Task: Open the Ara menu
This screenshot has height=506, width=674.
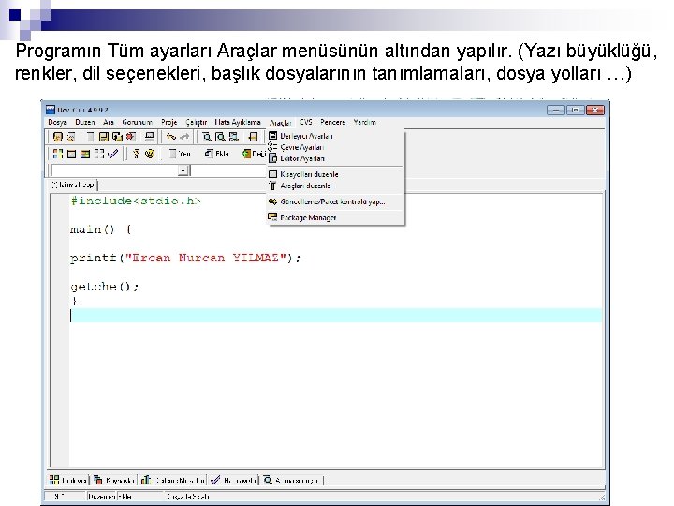Action: coord(109,122)
